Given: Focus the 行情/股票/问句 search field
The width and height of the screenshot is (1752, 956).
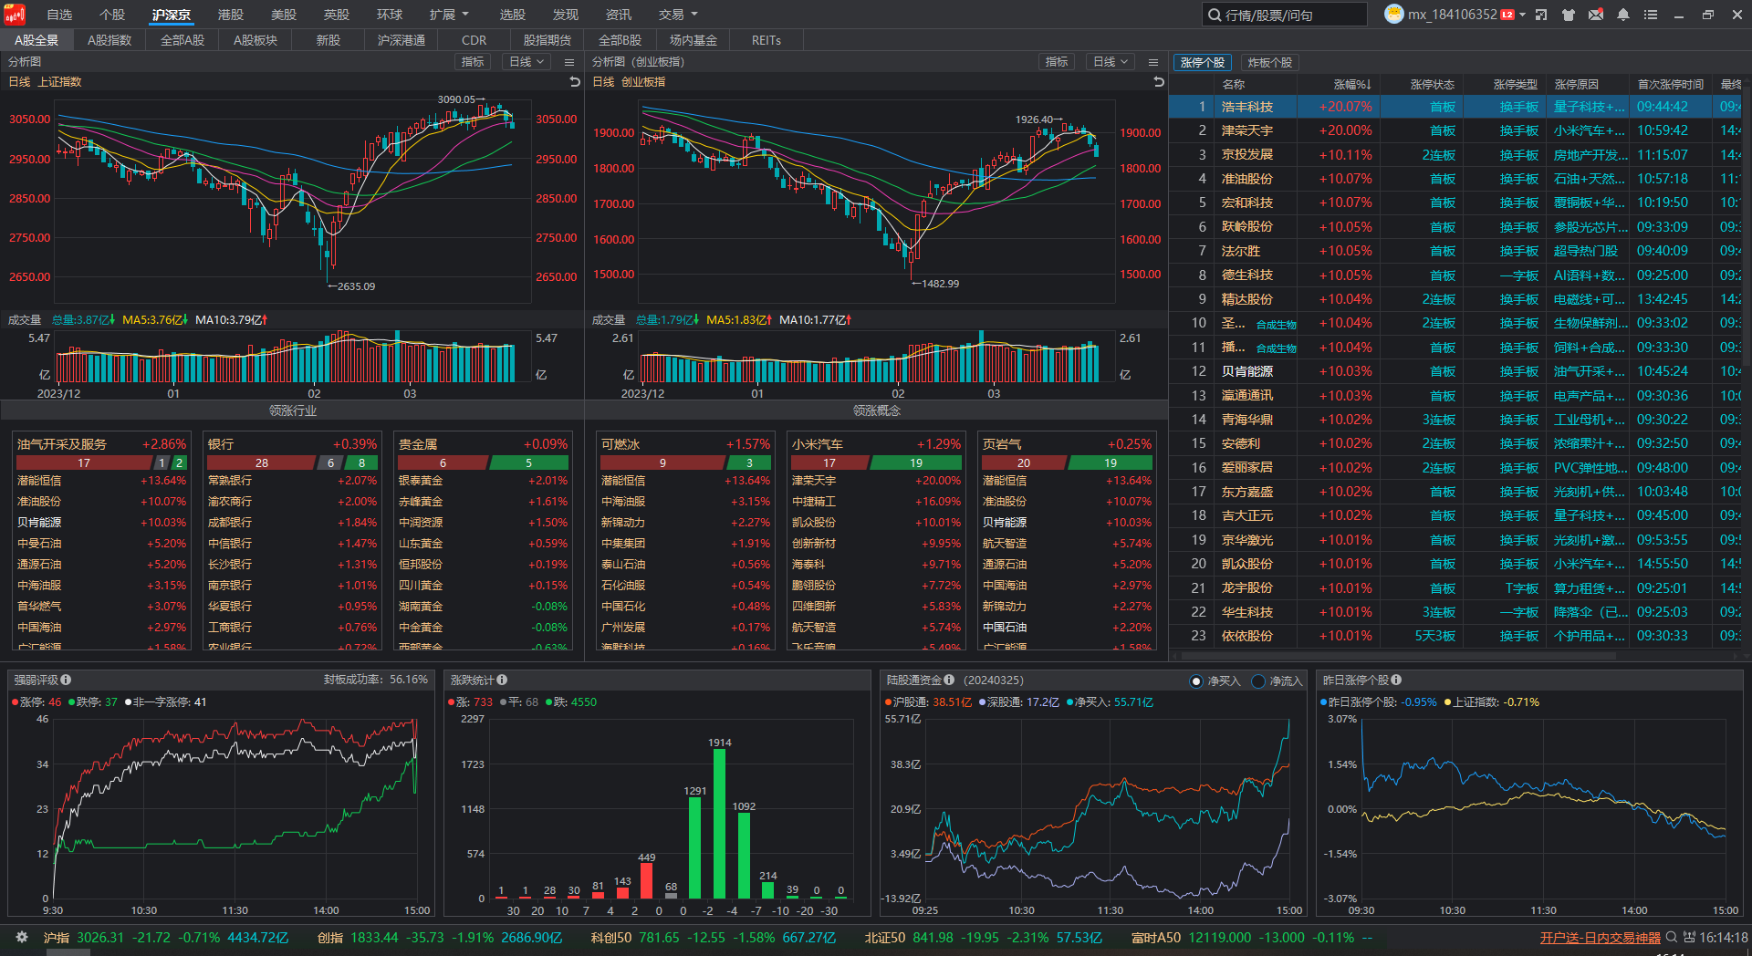Looking at the screenshot, I should coord(1285,15).
